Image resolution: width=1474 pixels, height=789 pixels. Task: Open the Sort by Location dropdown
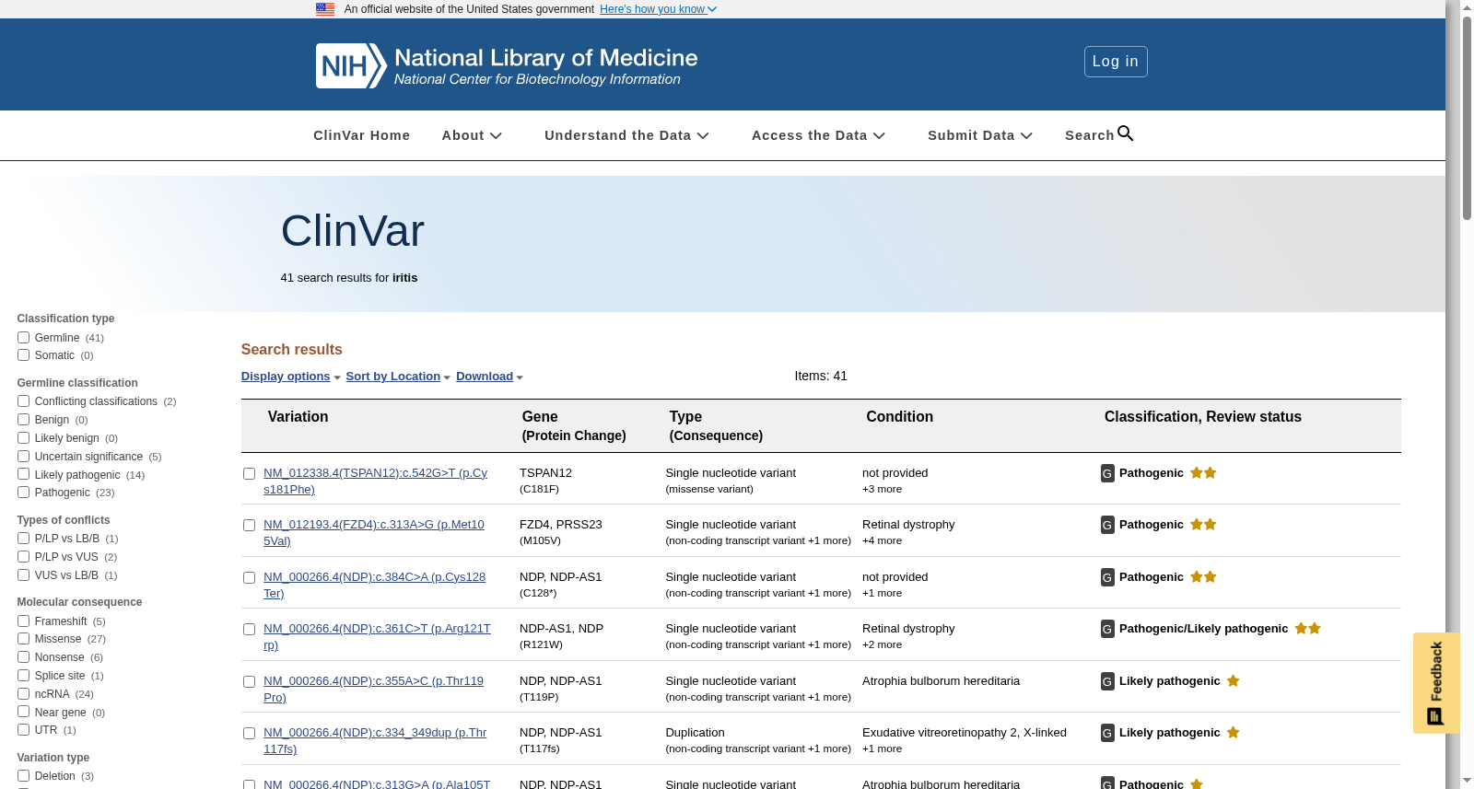[x=398, y=377]
